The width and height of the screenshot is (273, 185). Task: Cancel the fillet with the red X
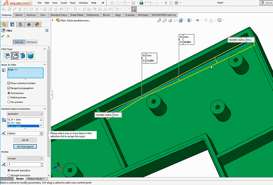(8, 36)
